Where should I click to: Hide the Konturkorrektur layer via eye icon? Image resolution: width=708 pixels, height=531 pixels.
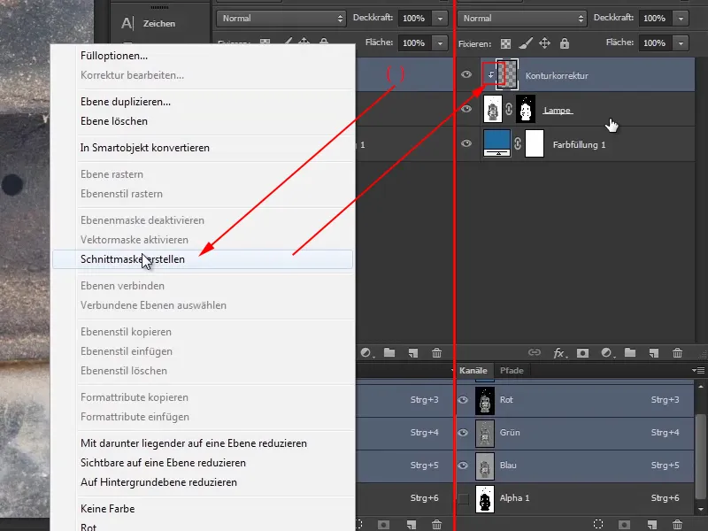[466, 74]
